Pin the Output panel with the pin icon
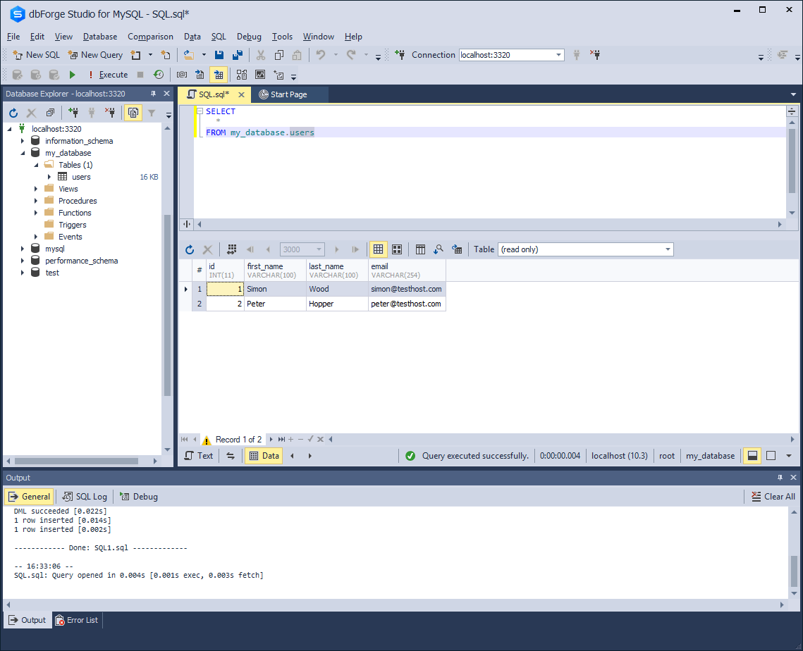803x651 pixels. pyautogui.click(x=780, y=477)
